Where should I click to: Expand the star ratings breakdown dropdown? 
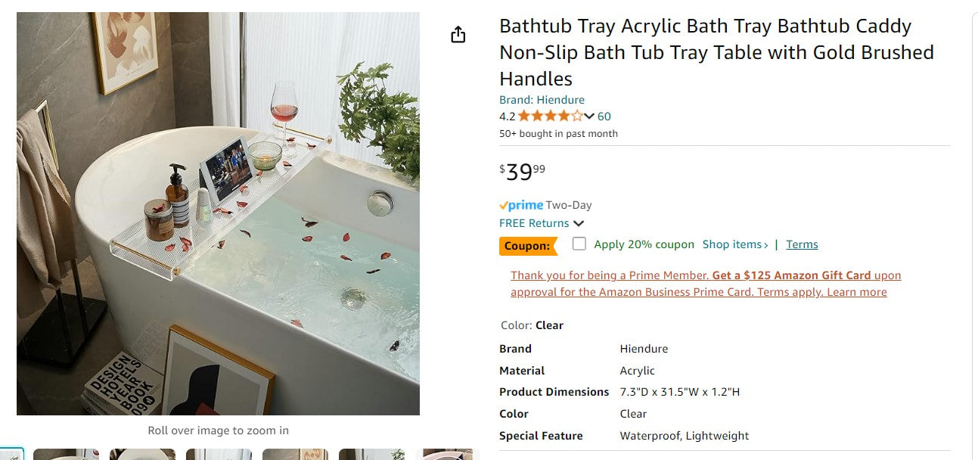(589, 116)
